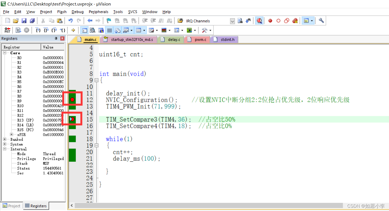The width and height of the screenshot is (389, 211).
Task: Switch to the startup_stm32f10x_md.s tab
Action: [128, 40]
